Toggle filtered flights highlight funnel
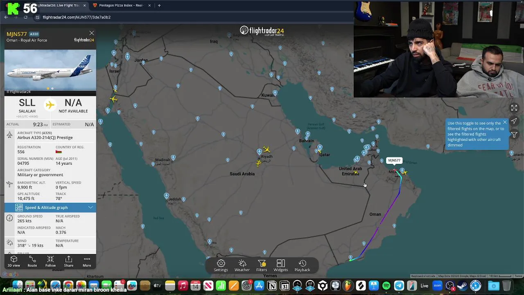Screen dimensions: 524x295 pos(514,135)
